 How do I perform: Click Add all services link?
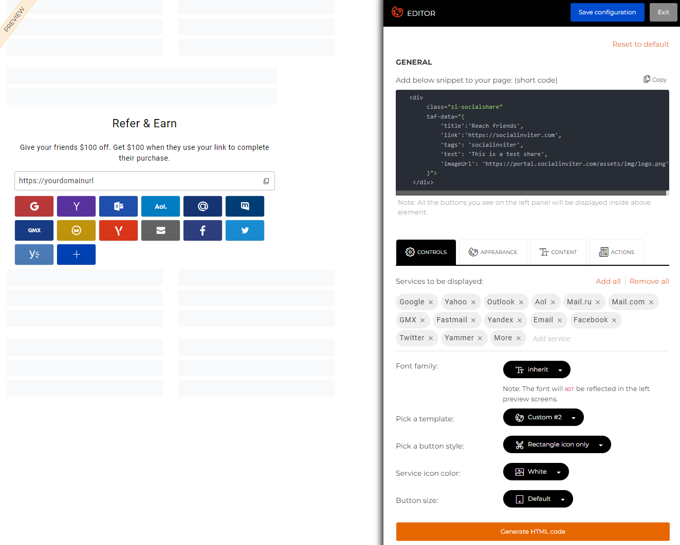click(x=608, y=281)
